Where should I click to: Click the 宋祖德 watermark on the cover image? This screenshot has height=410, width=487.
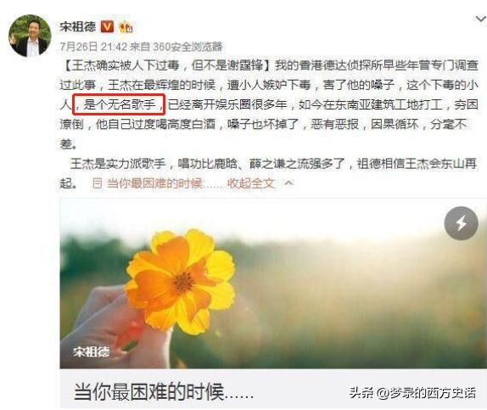[91, 352]
